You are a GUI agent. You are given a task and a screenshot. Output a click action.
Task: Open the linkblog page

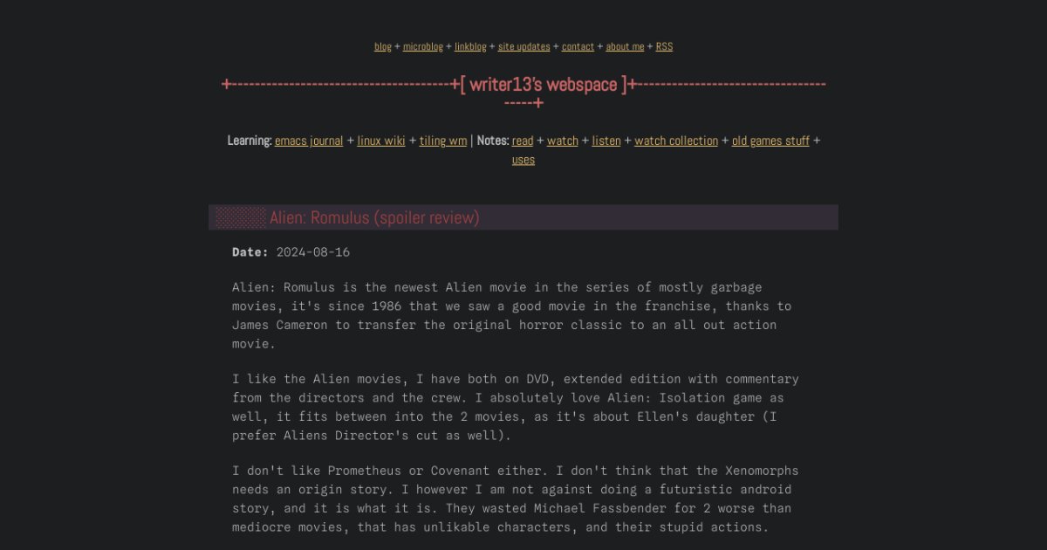(470, 47)
